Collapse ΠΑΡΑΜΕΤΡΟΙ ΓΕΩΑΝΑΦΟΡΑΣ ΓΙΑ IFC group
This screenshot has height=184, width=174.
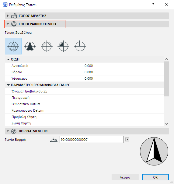tap(8, 85)
